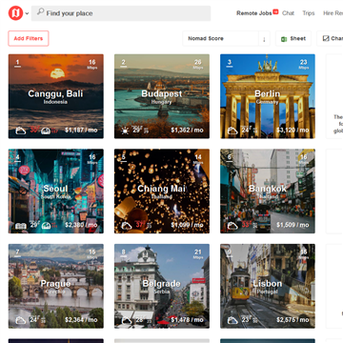
Task: Open the Belgrade city card
Action: click(162, 286)
